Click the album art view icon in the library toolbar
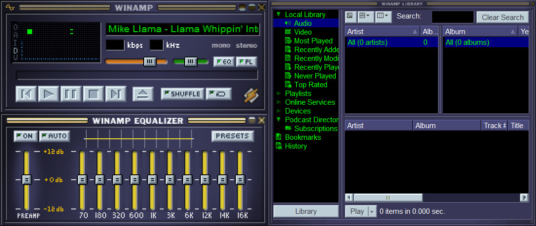Screen dimensions: 536x226 pyautogui.click(x=350, y=17)
